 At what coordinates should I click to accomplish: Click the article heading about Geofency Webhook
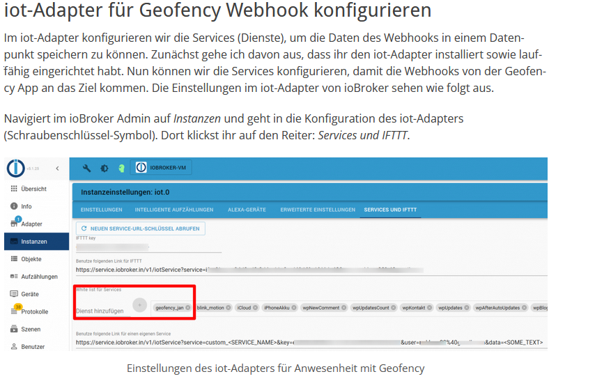[218, 10]
